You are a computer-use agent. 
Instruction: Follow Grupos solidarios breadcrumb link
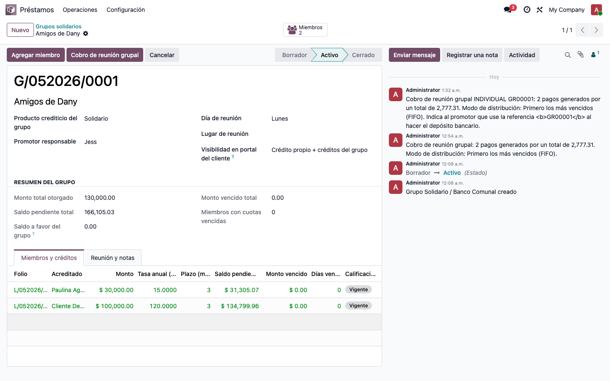pos(58,26)
